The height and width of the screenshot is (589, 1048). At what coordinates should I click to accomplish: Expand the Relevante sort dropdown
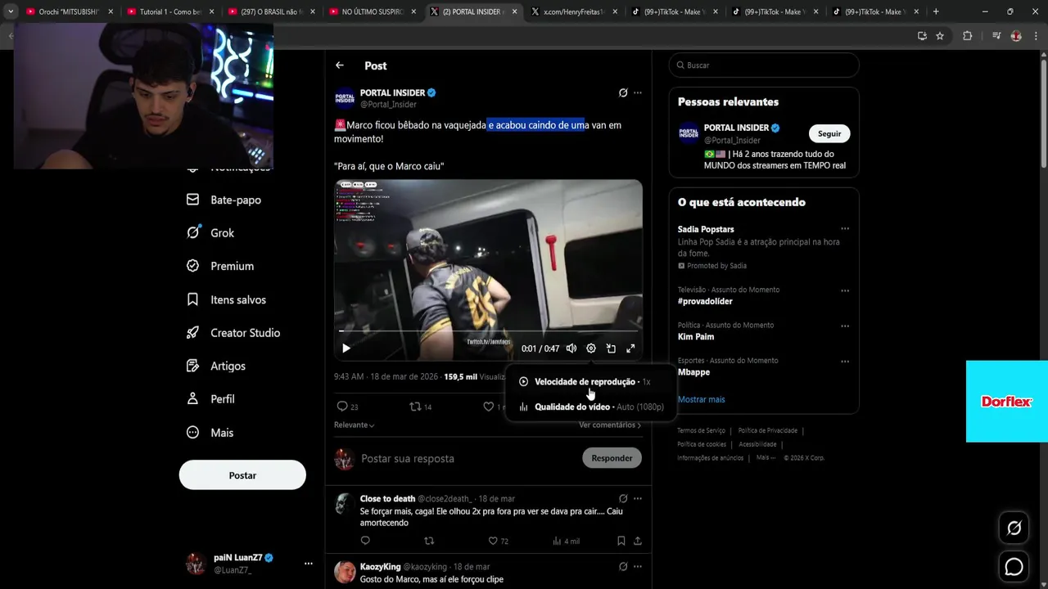pyautogui.click(x=355, y=425)
